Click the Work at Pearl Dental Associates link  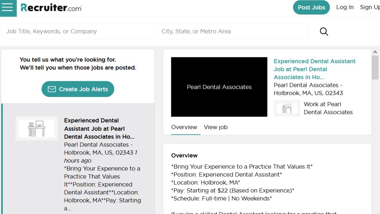click(328, 108)
